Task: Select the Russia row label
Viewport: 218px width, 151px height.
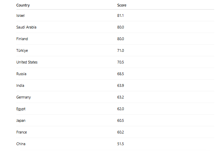Action: pos(21,74)
